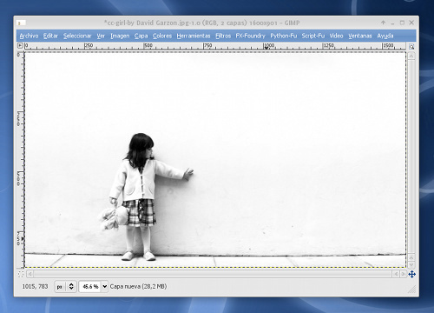The width and height of the screenshot is (434, 313).
Task: Click the unit stepper arrows next to px
Action: [x=71, y=287]
